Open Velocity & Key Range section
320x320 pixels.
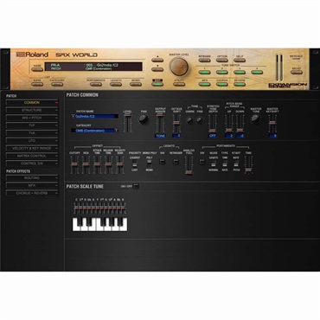click(32, 148)
